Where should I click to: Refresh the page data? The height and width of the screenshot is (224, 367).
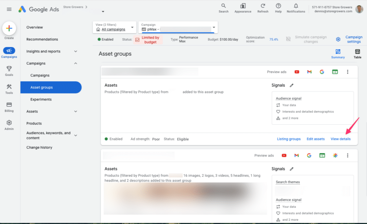[263, 8]
